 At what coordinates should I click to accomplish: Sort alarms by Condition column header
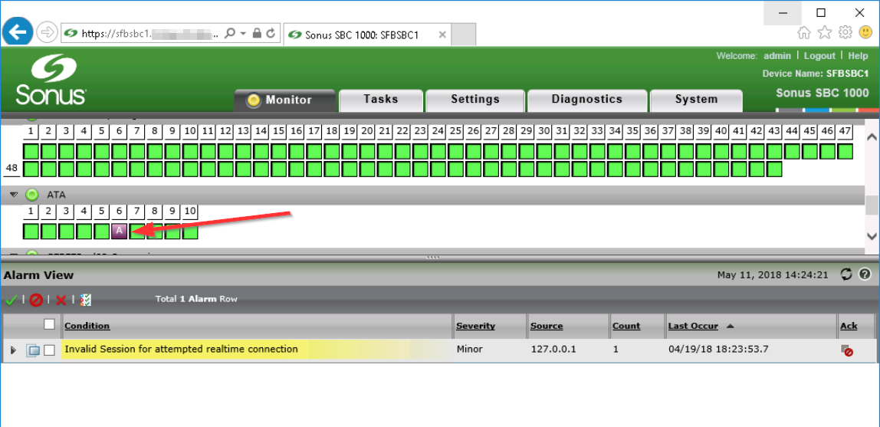[87, 326]
